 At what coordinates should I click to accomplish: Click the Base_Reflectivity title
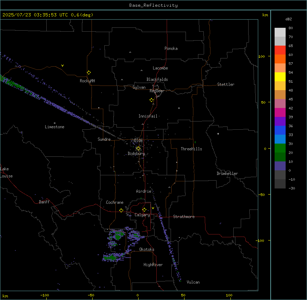point(153,5)
